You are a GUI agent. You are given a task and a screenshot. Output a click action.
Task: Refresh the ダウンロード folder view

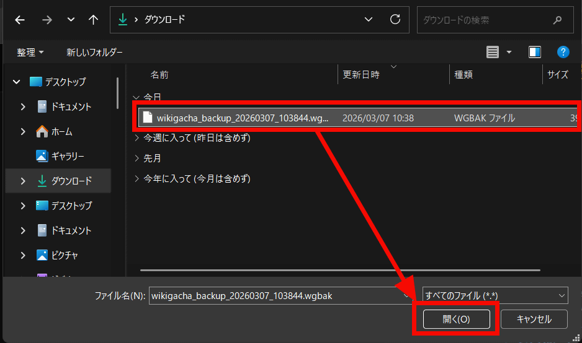pos(395,19)
